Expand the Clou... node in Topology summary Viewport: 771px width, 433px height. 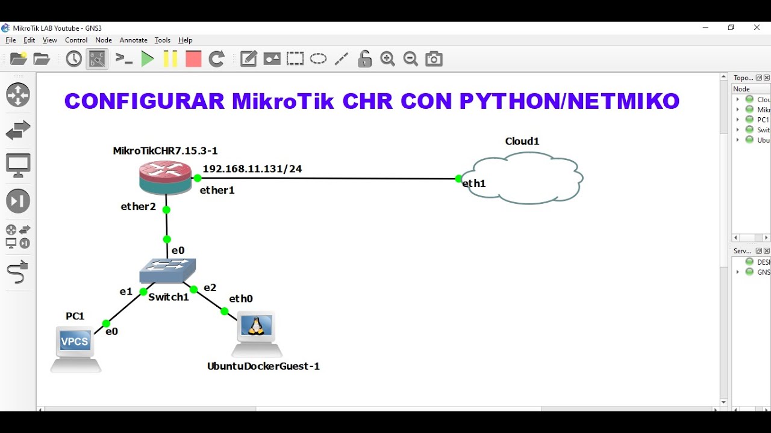[x=738, y=99]
